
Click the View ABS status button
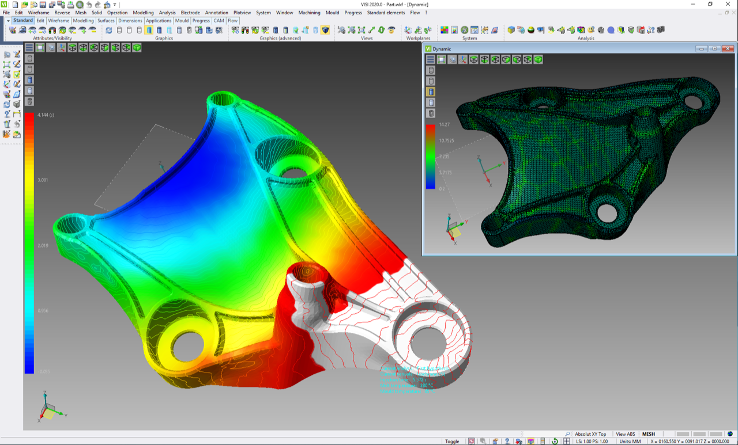coord(626,434)
